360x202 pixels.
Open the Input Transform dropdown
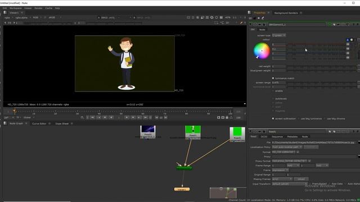tap(290, 184)
